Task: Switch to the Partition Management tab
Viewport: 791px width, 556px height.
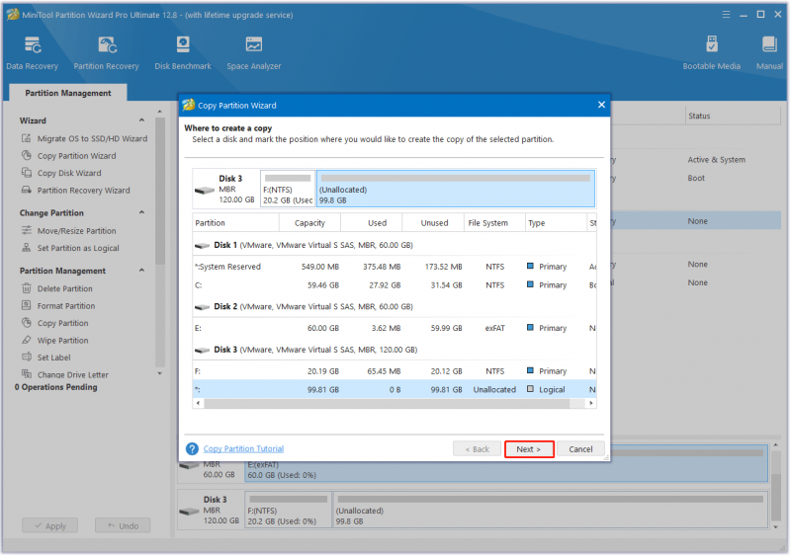Action: point(68,93)
